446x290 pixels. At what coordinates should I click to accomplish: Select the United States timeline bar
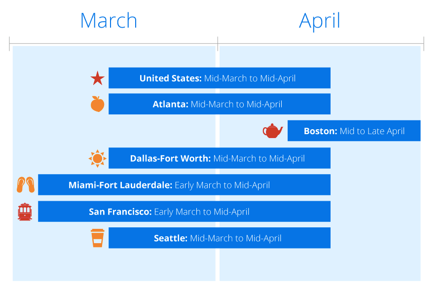tap(220, 78)
